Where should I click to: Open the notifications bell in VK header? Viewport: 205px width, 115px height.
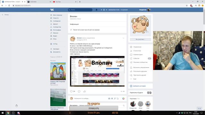[x=96, y=10]
